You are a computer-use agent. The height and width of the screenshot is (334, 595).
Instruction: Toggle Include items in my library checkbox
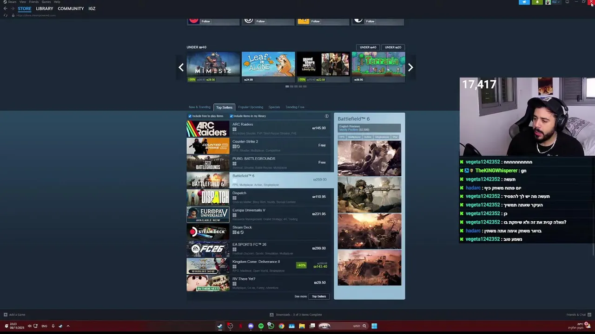(231, 116)
